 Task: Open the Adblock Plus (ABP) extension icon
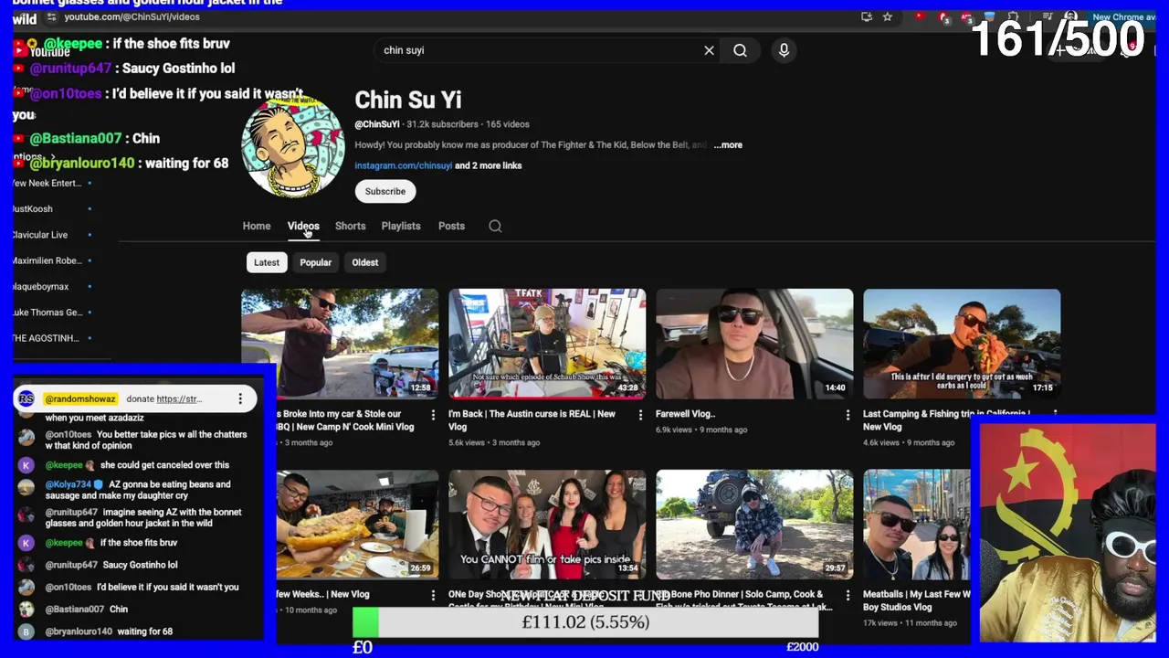coord(966,17)
